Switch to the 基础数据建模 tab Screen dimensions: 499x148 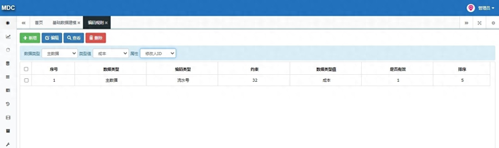[x=64, y=23]
